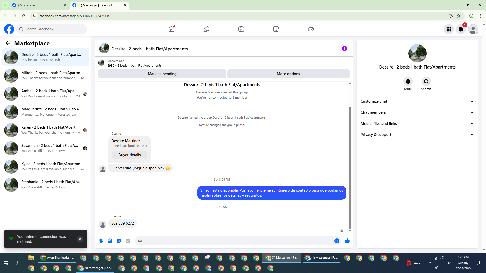Open Facebook notifications bell
The image size is (486, 273).
click(x=461, y=29)
